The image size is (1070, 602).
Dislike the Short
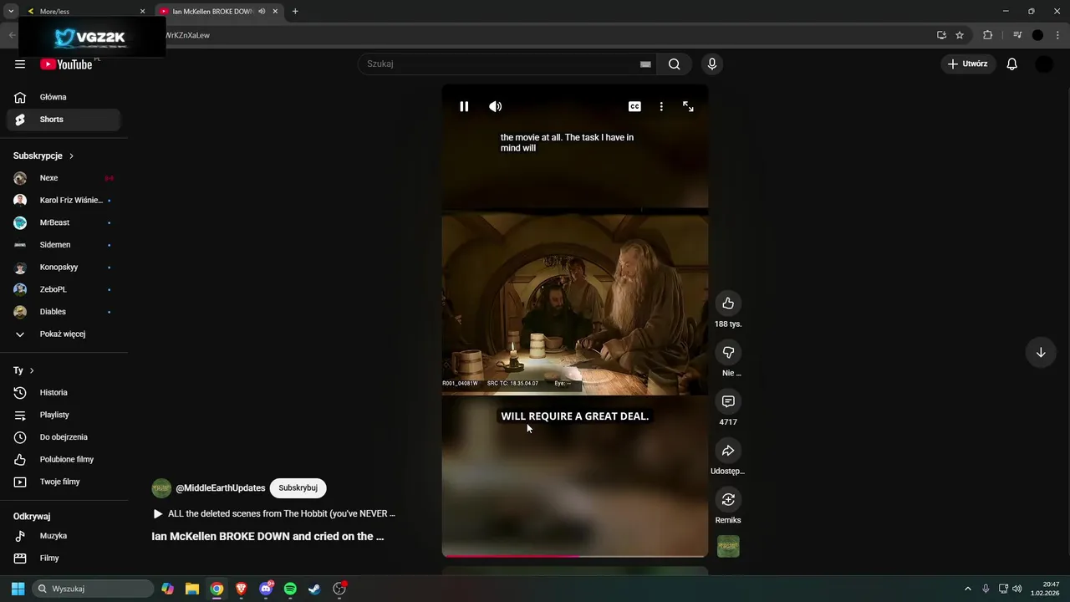(728, 353)
